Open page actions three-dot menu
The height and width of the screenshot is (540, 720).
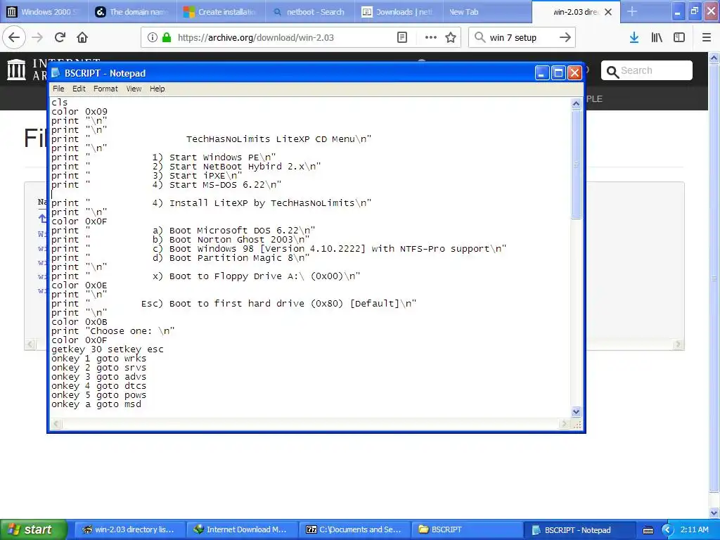pos(430,38)
